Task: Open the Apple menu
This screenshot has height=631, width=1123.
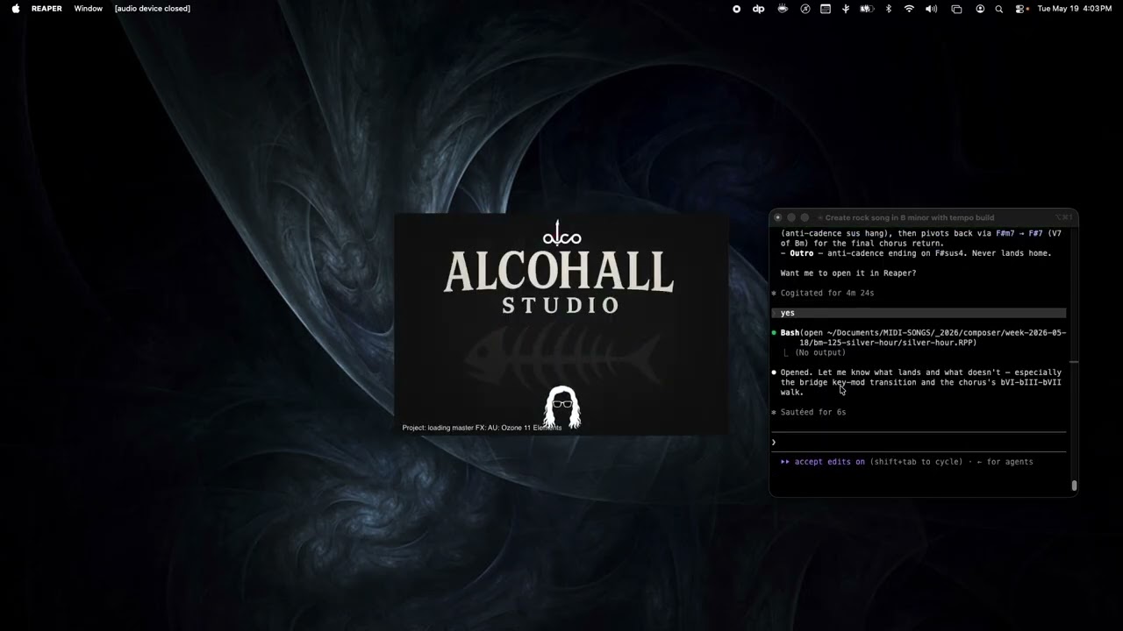Action: pos(15,9)
